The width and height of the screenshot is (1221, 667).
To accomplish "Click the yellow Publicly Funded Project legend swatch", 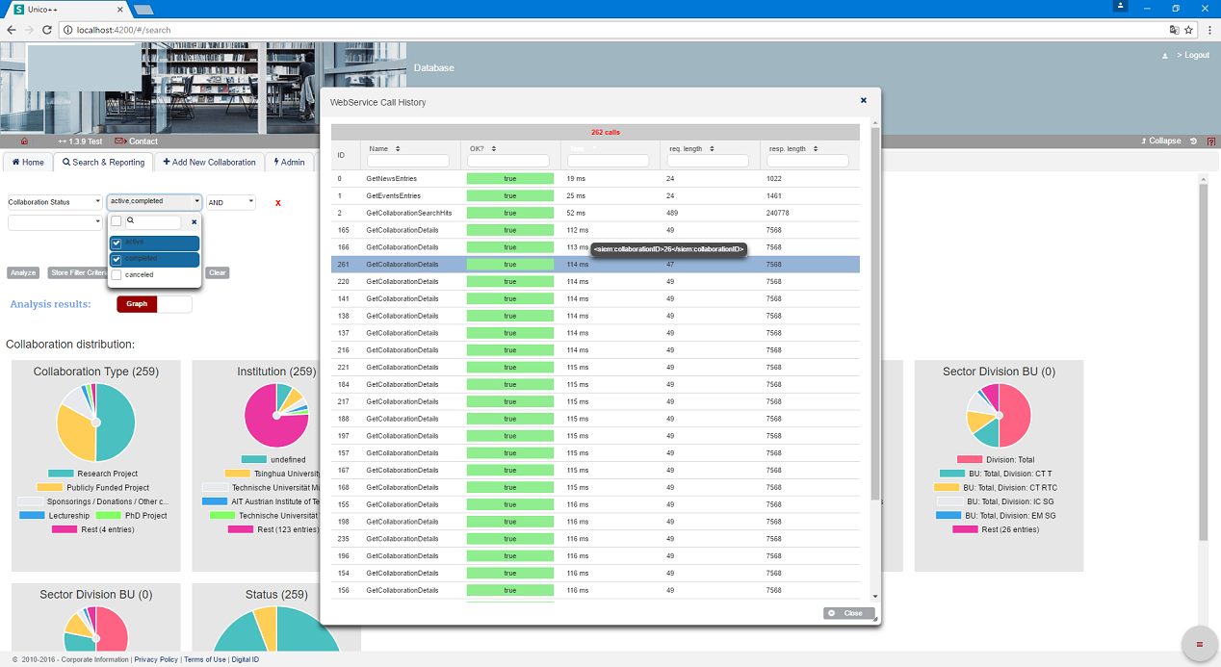I will pos(49,487).
